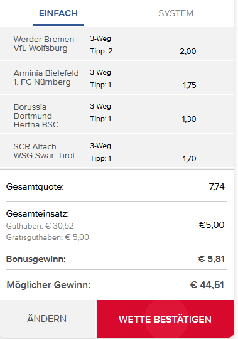The width and height of the screenshot is (238, 339).
Task: Open the SYSTEM tab
Action: [176, 13]
